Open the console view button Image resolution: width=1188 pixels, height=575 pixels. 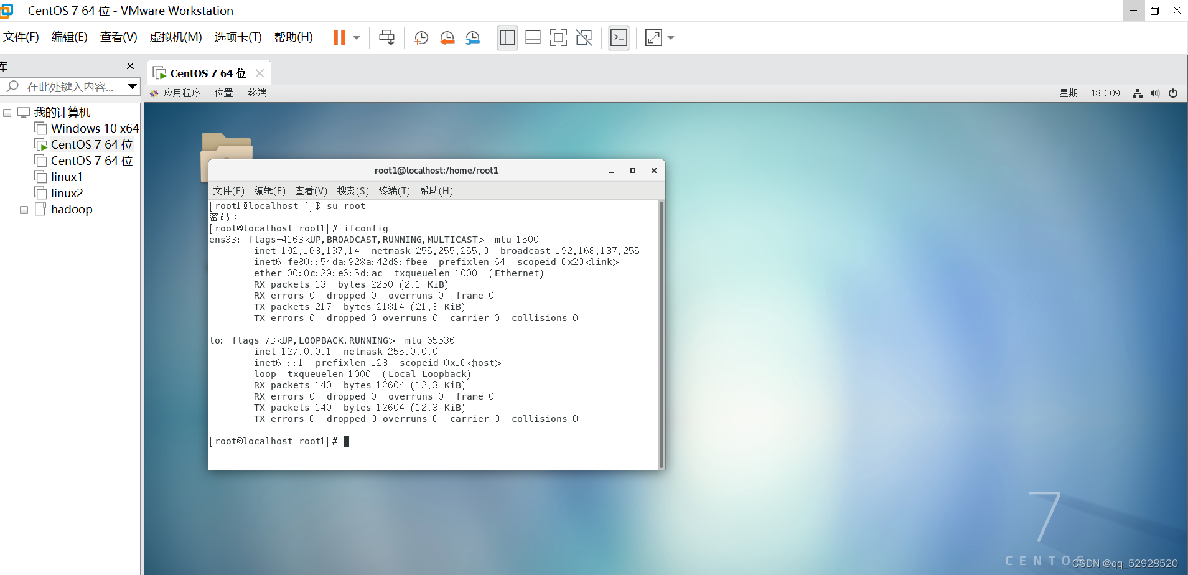[619, 38]
